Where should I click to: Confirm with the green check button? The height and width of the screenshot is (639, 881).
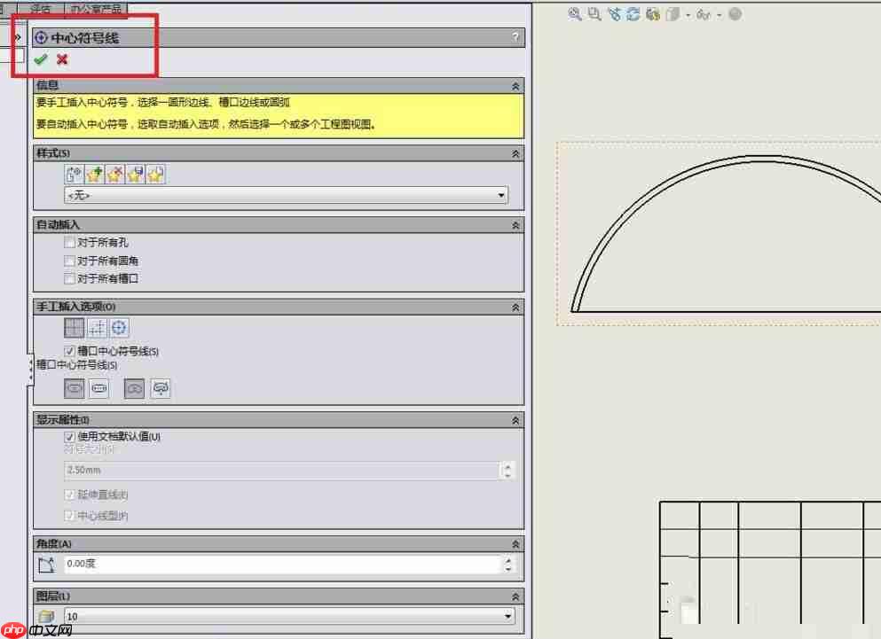(x=41, y=59)
